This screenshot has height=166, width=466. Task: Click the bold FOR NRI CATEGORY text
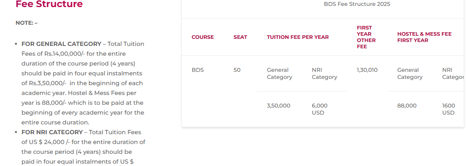(52, 132)
